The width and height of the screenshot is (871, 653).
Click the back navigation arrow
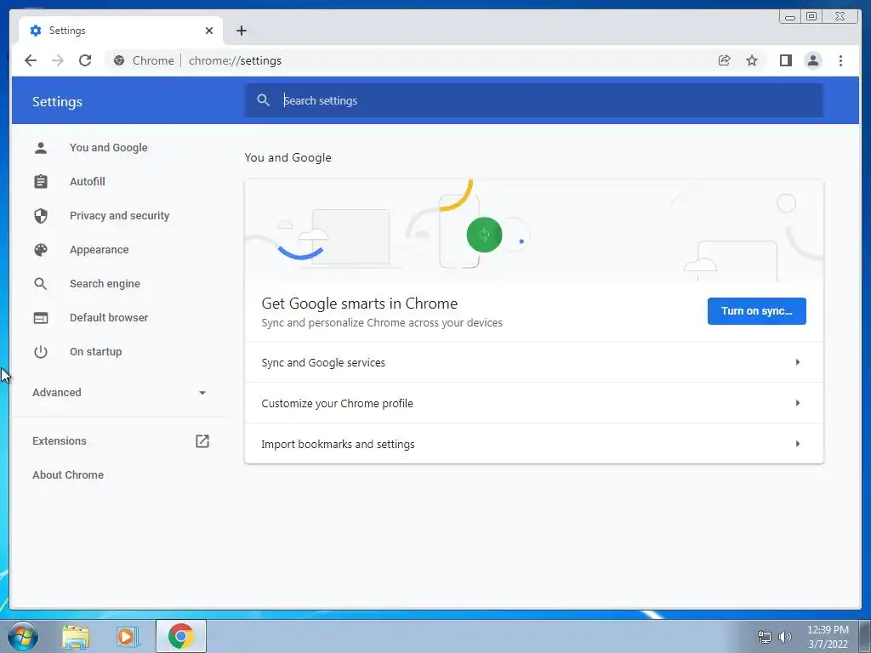pos(31,60)
